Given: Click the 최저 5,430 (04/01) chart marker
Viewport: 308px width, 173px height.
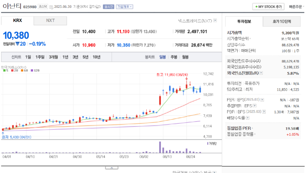Looking at the screenshot, I should pos(17,137).
